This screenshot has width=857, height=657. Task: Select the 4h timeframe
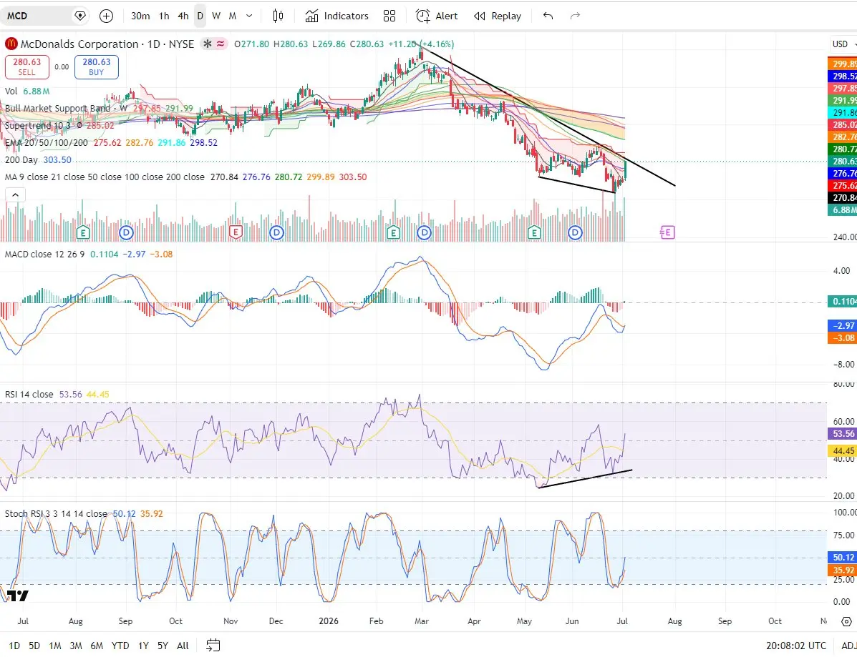click(183, 16)
